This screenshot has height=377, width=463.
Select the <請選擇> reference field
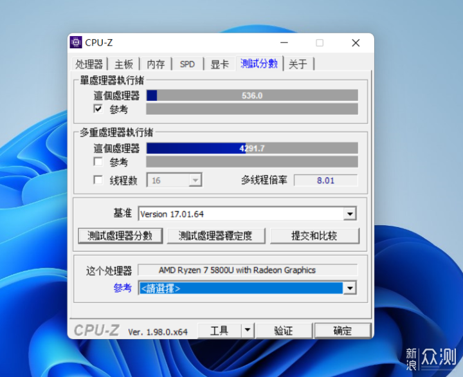coord(241,288)
